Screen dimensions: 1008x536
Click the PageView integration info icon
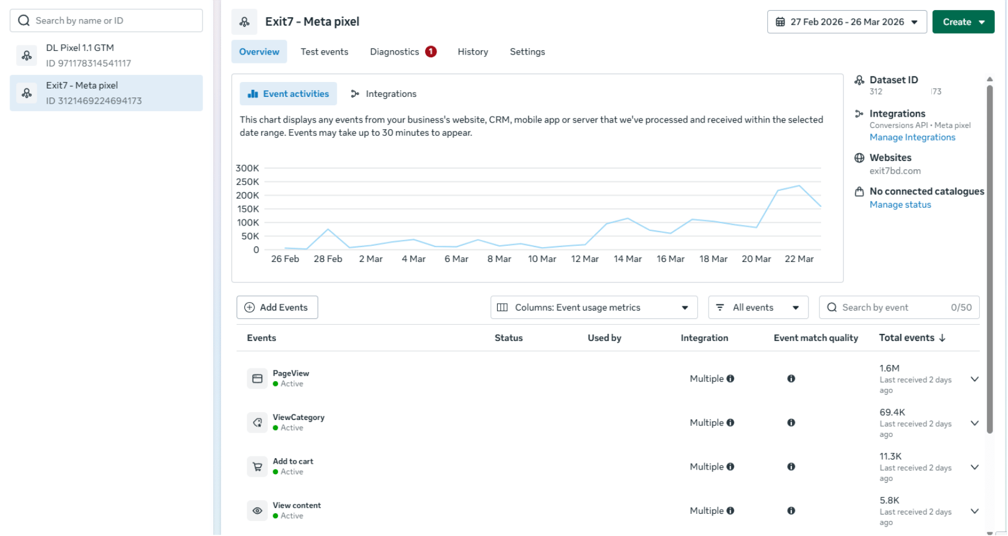coord(730,379)
